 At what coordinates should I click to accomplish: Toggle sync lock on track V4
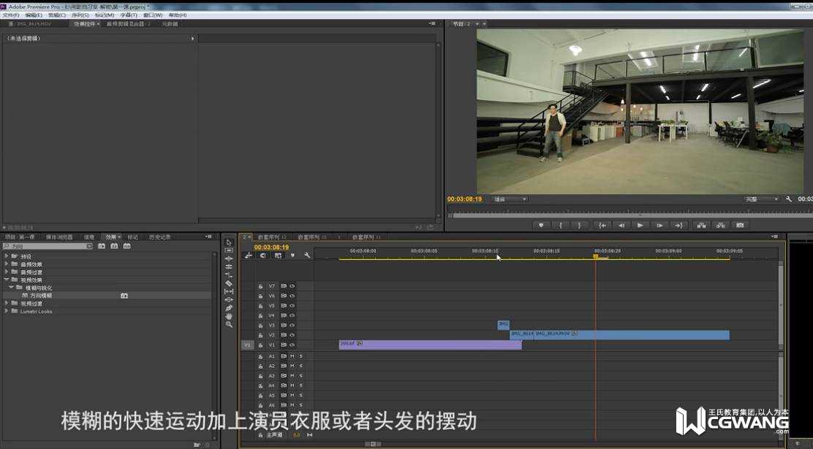tap(284, 315)
